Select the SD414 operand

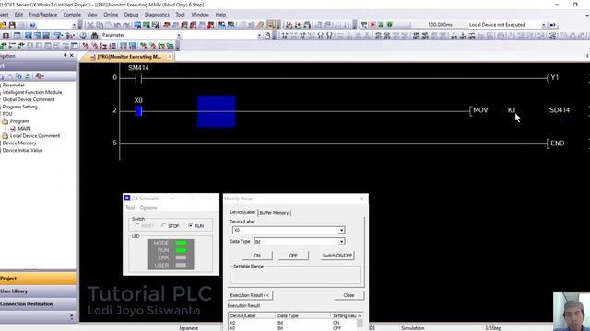(560, 110)
